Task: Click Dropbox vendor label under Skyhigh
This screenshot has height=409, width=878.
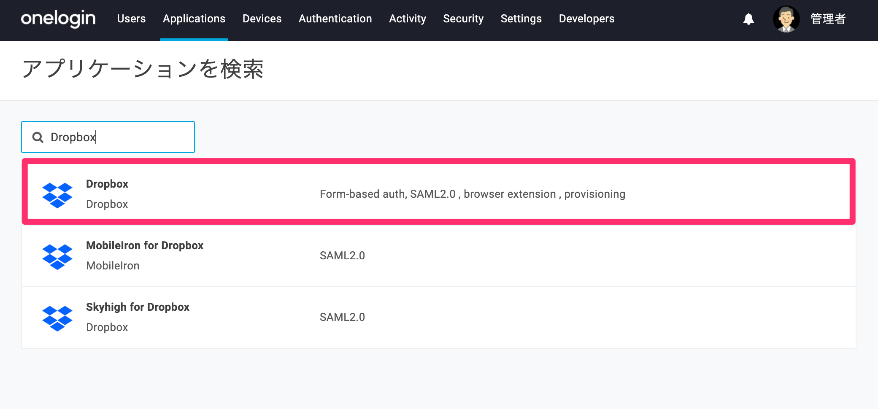Action: (107, 327)
